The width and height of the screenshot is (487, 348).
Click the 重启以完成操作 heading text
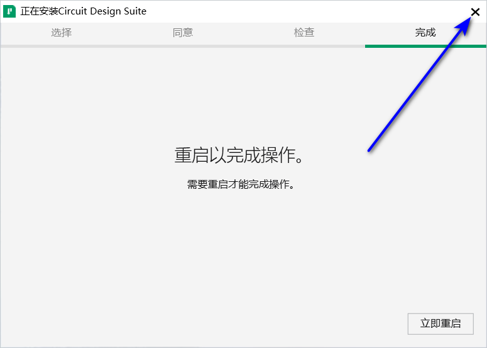point(239,155)
